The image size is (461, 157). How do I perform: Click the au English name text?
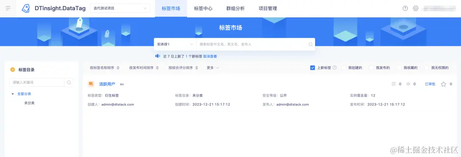click(122, 84)
